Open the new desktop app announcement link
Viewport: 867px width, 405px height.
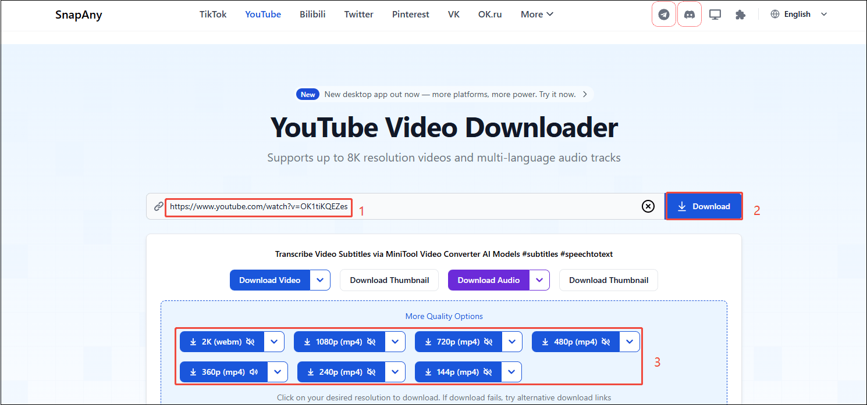[444, 94]
